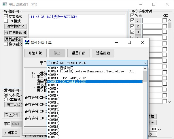
Task: Open 疑难帮助 help button
Action: 103,53
